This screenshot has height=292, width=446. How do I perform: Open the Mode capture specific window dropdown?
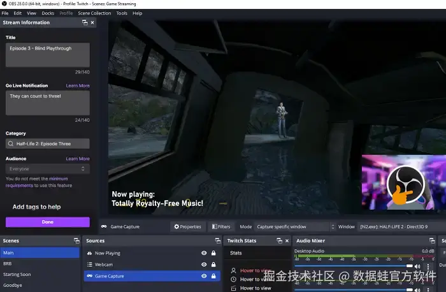tap(294, 226)
